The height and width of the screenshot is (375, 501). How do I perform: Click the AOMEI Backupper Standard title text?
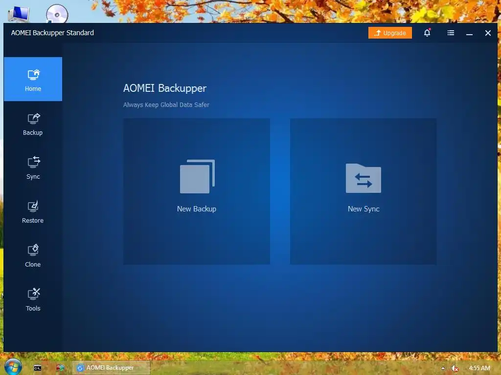[x=52, y=33]
